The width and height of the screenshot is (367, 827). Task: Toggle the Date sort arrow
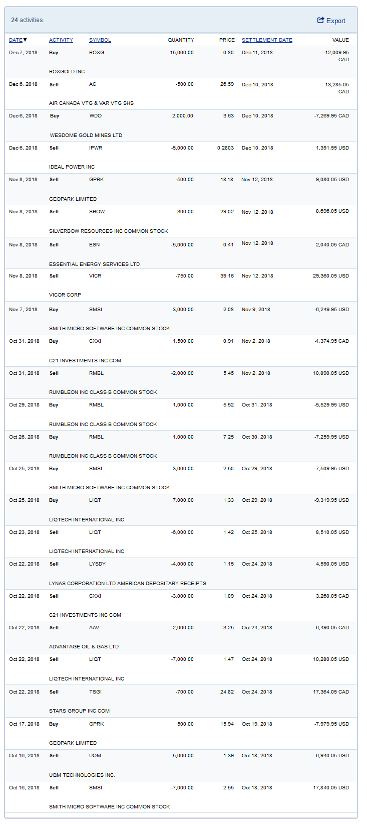(x=25, y=40)
